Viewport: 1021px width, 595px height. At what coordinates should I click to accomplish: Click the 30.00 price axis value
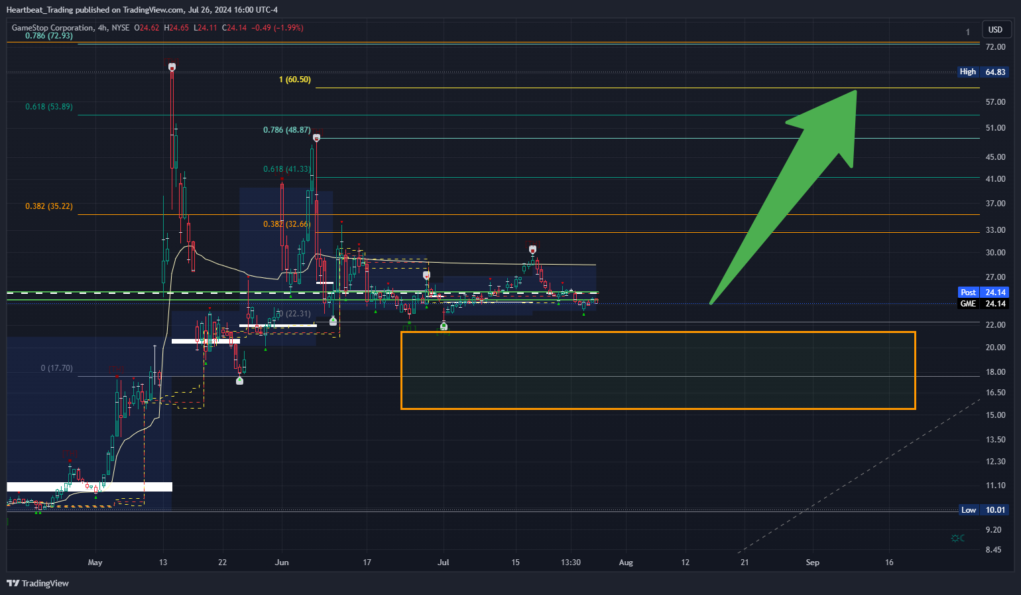coord(996,253)
